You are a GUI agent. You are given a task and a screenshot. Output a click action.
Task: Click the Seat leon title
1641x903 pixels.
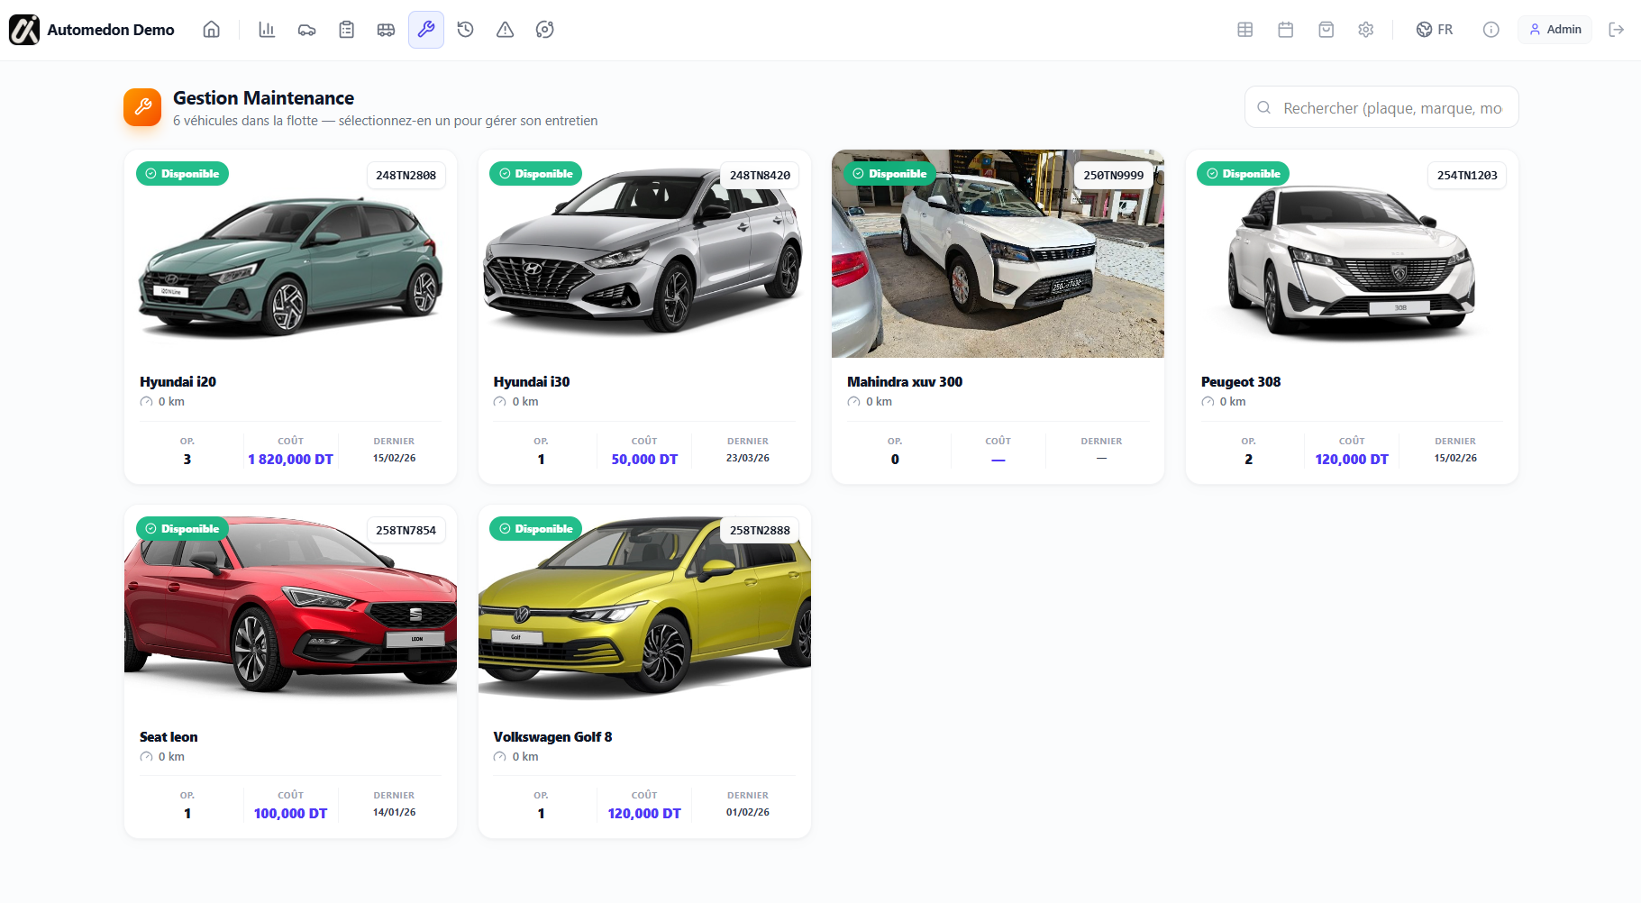tap(169, 737)
